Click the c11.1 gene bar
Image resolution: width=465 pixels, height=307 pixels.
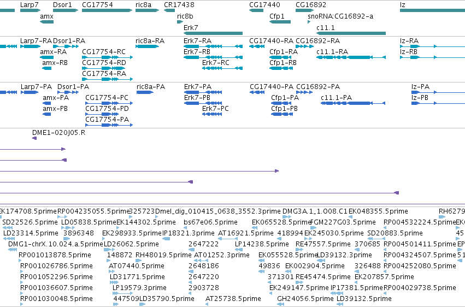(351, 33)
